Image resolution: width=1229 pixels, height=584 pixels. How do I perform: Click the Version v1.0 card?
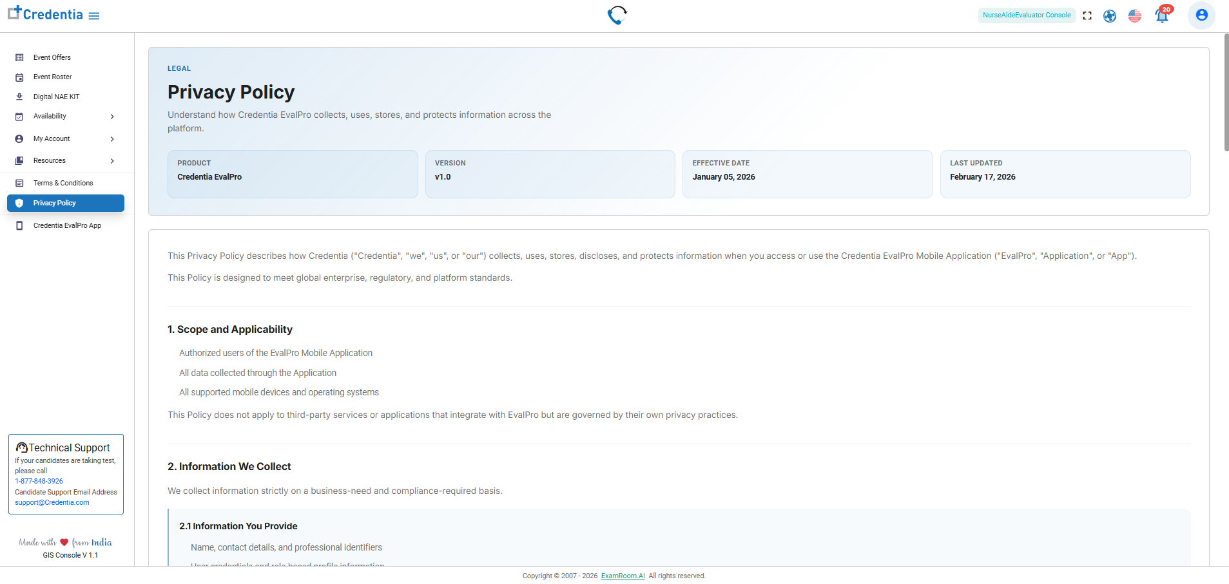point(550,174)
